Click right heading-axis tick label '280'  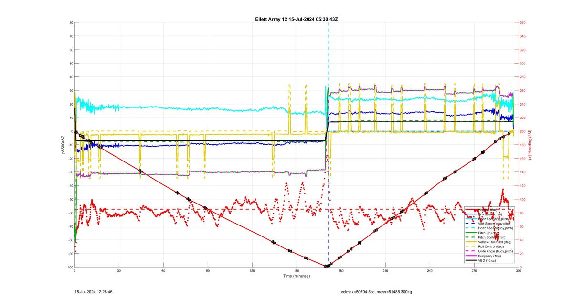coord(523,77)
